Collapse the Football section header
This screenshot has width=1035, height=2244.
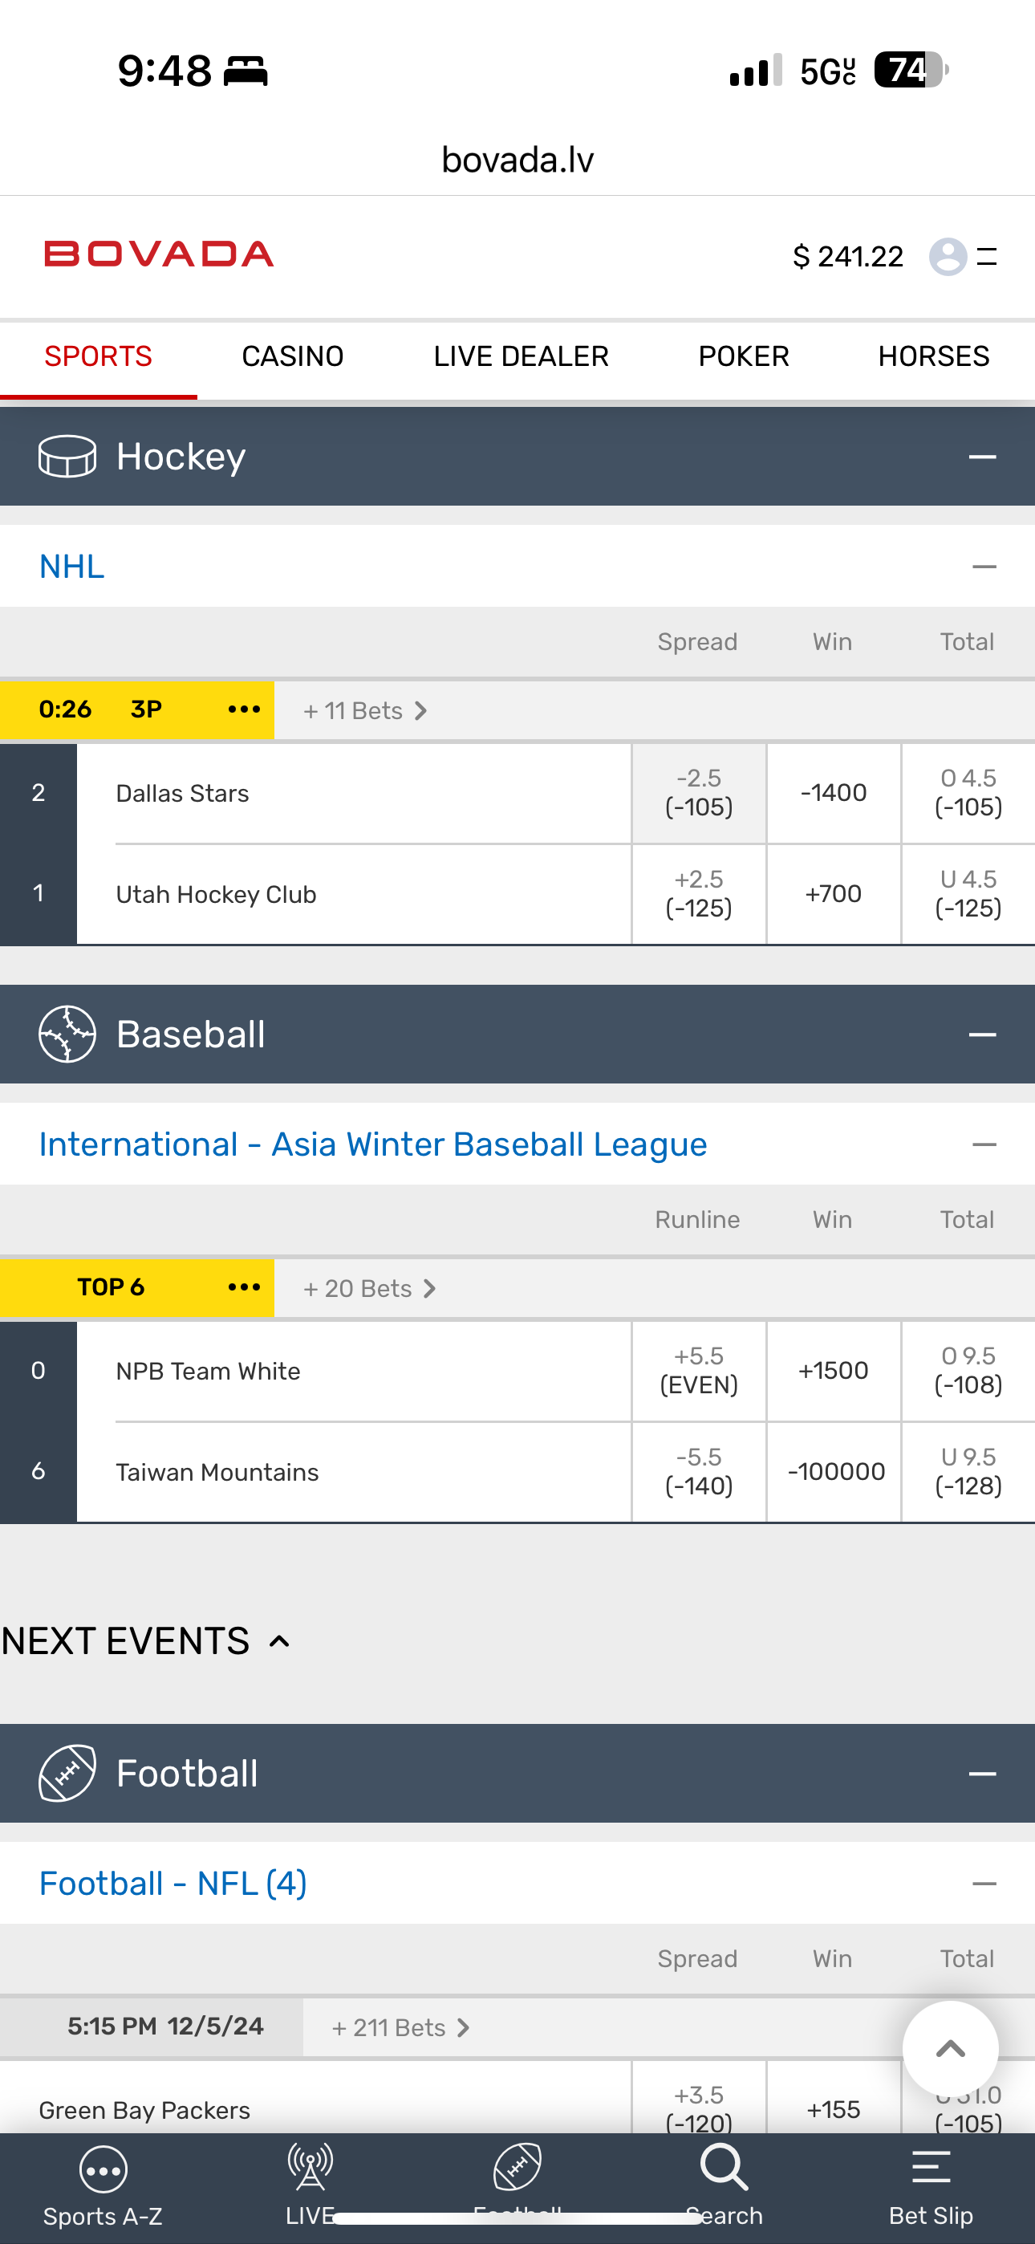tap(982, 1774)
